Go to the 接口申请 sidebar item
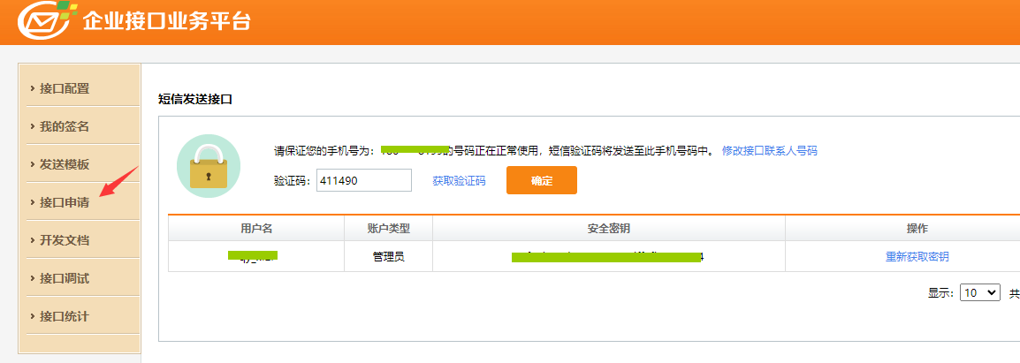The image size is (1020, 363). (65, 202)
